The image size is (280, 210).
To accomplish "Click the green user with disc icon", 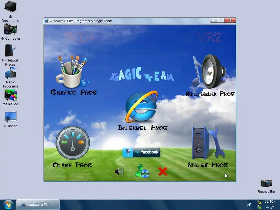I will pos(142,171).
